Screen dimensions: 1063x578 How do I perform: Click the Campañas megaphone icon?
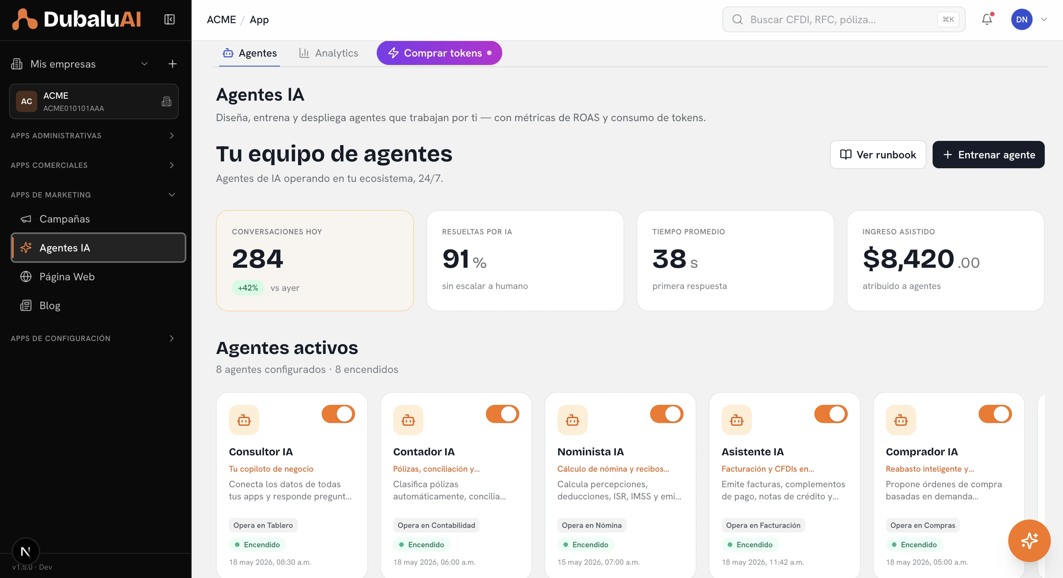(x=26, y=219)
